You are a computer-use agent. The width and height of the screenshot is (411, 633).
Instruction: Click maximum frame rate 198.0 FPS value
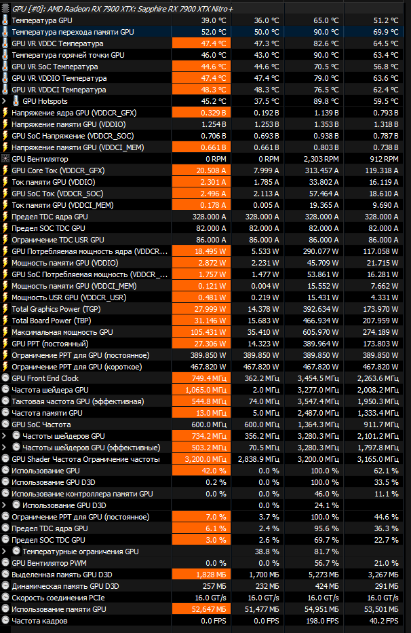click(322, 621)
